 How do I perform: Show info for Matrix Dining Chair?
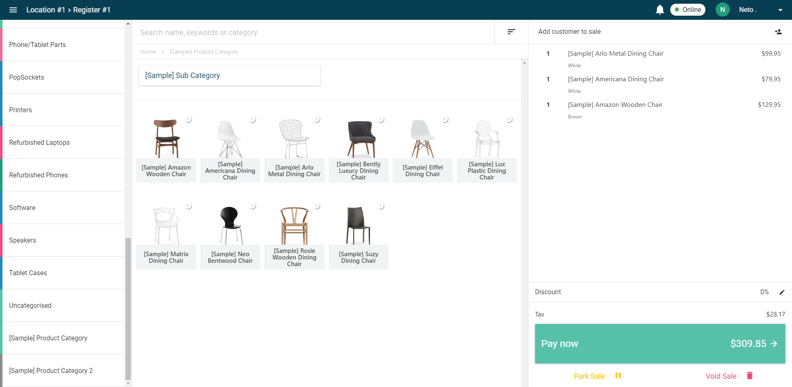(x=189, y=206)
